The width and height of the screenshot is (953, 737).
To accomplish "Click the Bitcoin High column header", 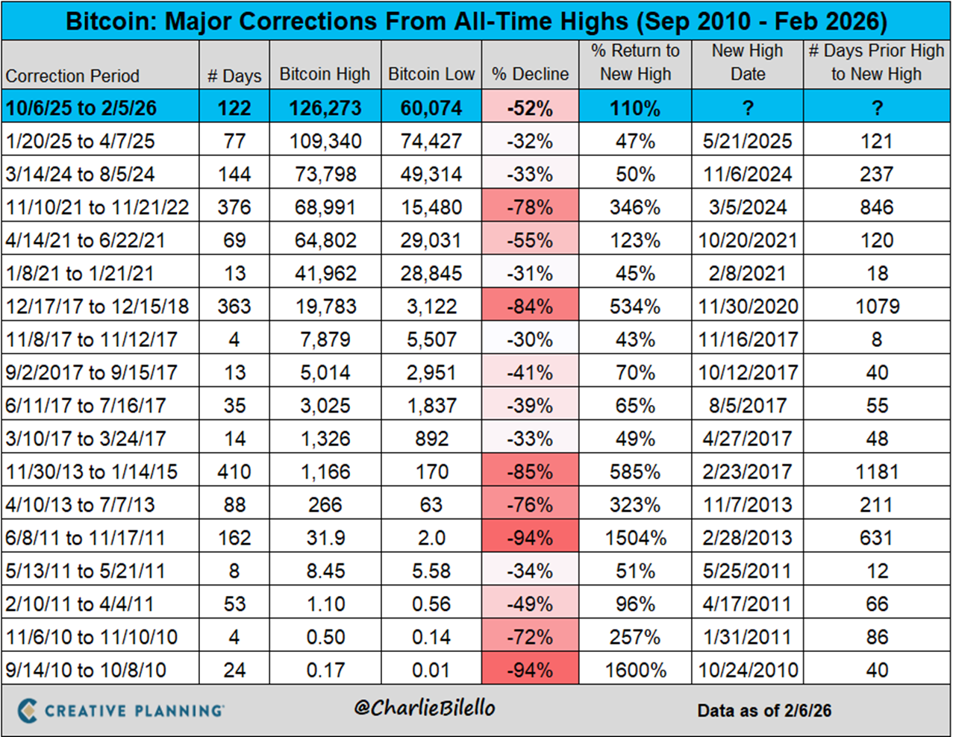I will [325, 74].
